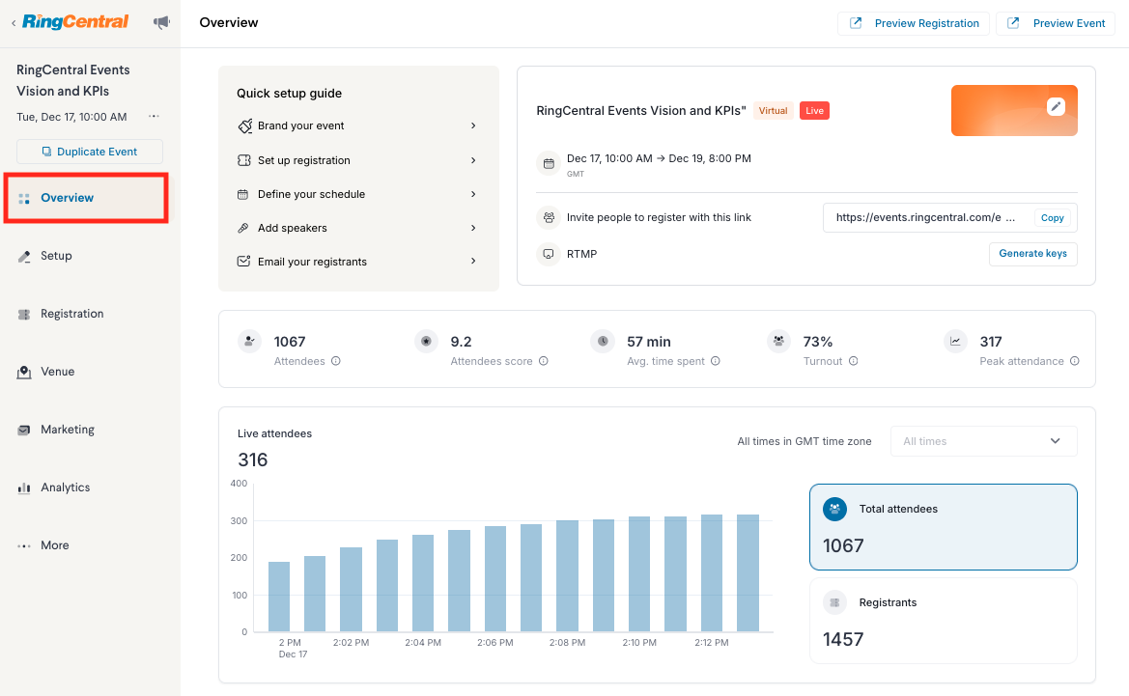Expand Brand your event chevron
Image resolution: width=1129 pixels, height=696 pixels.
[x=473, y=125]
